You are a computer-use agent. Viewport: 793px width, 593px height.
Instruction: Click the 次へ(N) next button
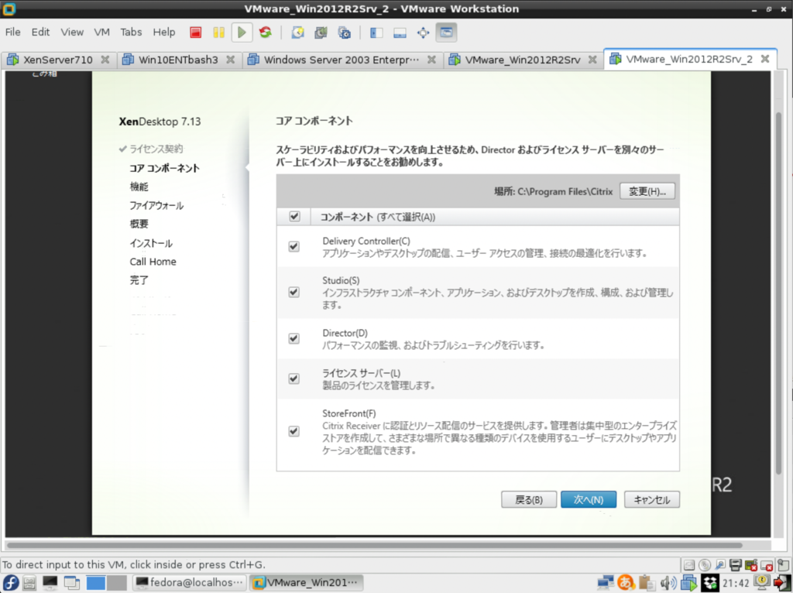coord(589,499)
